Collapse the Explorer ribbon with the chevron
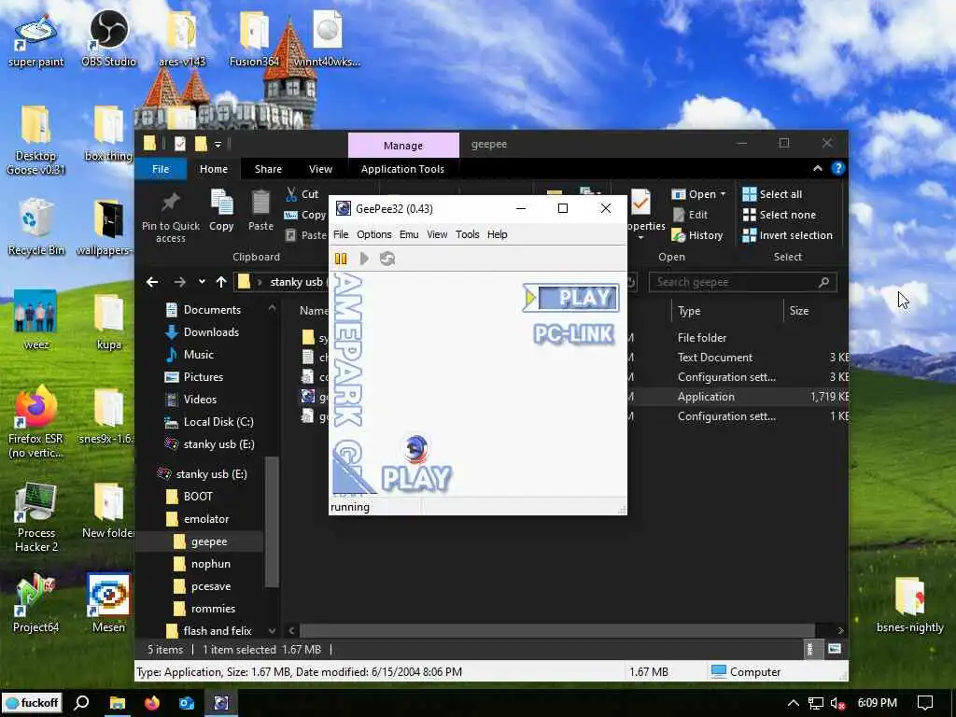Viewport: 956px width, 717px height. pos(818,168)
